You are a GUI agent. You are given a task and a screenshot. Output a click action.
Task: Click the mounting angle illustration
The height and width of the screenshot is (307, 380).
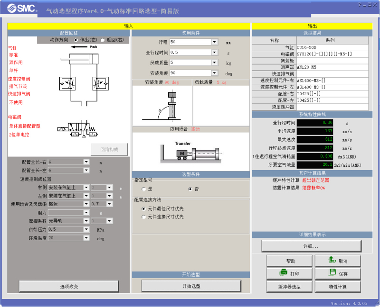[x=162, y=106]
